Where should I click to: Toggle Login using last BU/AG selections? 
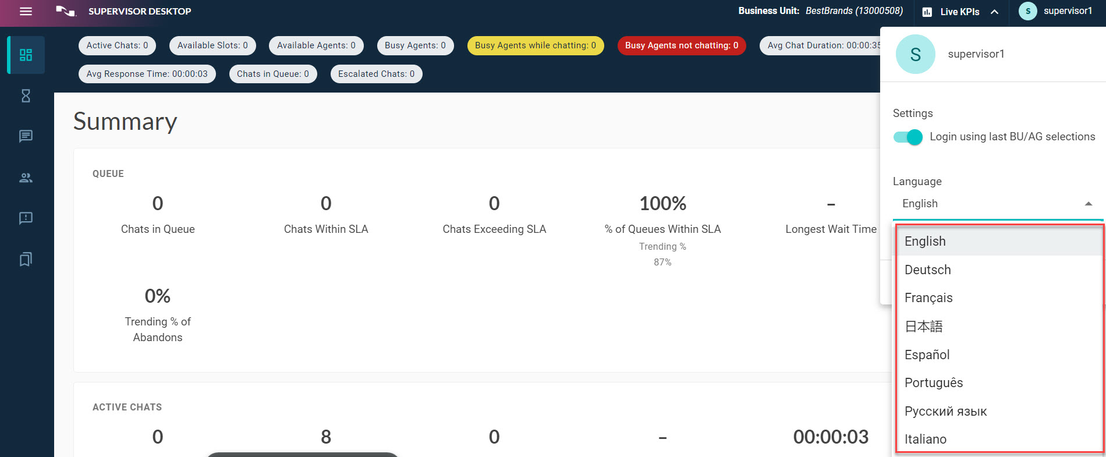coord(908,137)
